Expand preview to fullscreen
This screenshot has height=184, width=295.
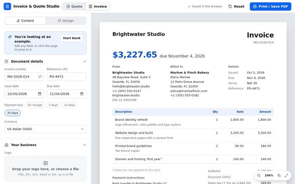tap(286, 175)
